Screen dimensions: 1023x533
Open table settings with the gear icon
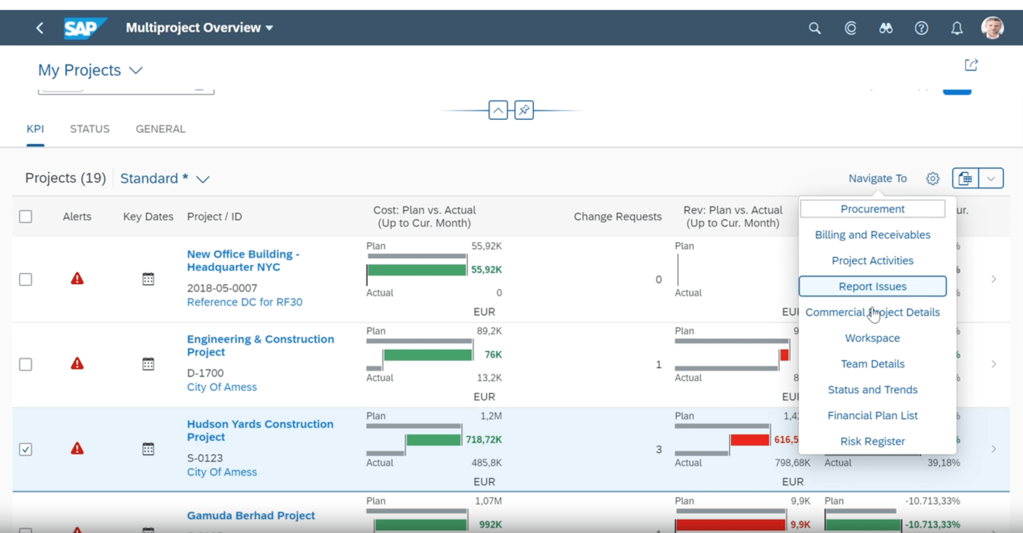coord(932,178)
